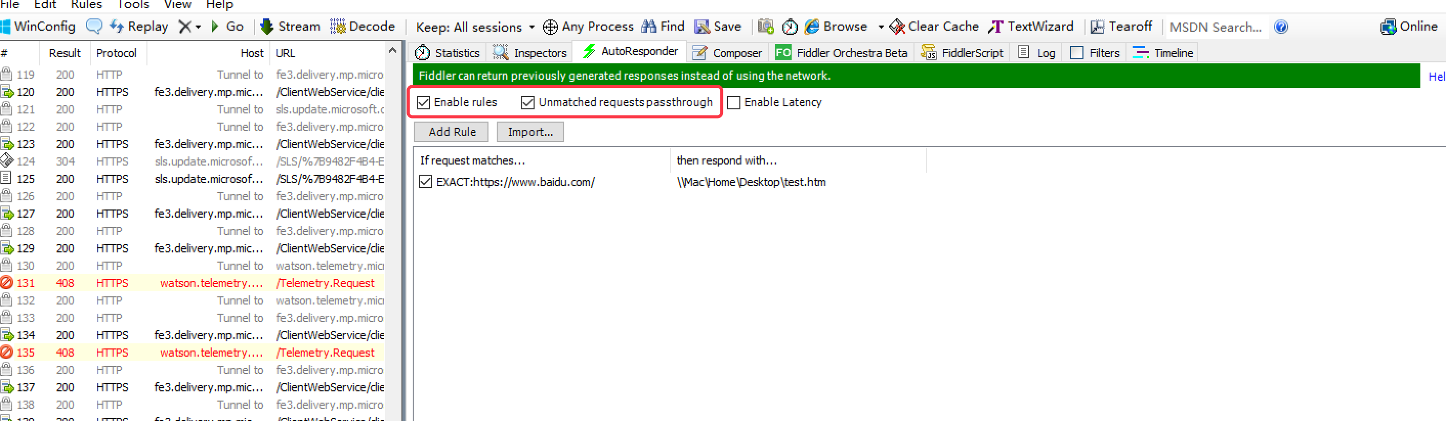Click the Add Rule button
Image resolution: width=1446 pixels, height=421 pixels.
(451, 132)
